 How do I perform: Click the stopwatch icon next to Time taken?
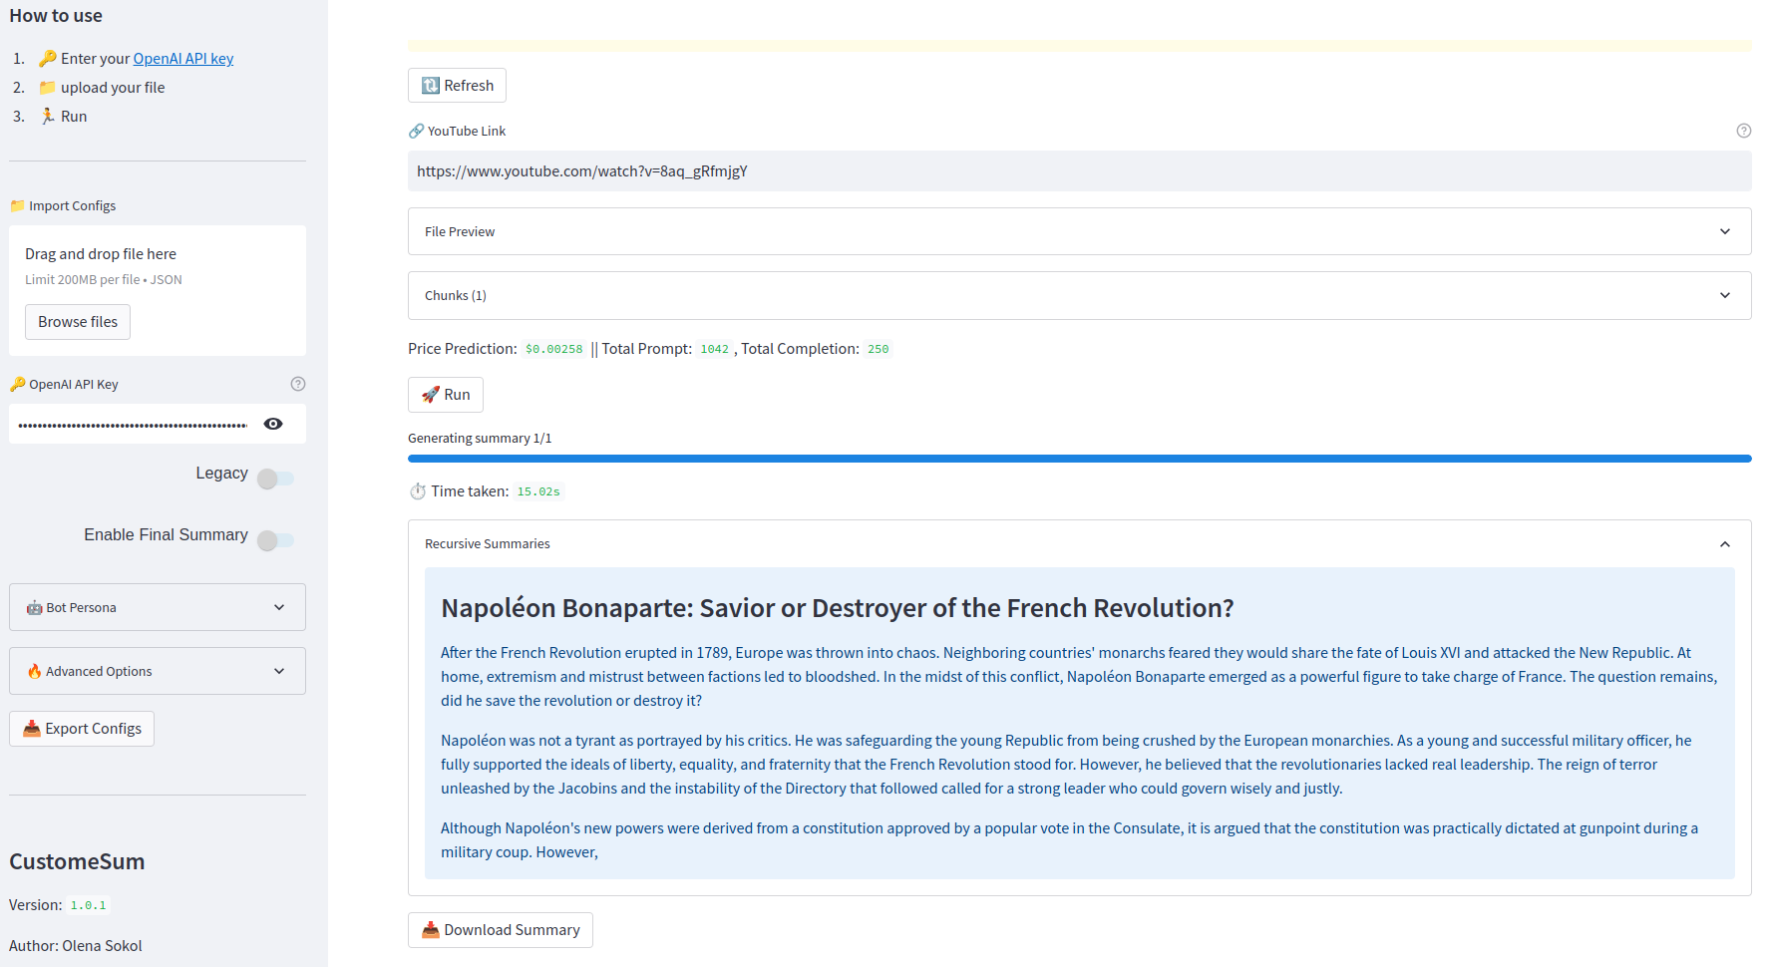[417, 490]
